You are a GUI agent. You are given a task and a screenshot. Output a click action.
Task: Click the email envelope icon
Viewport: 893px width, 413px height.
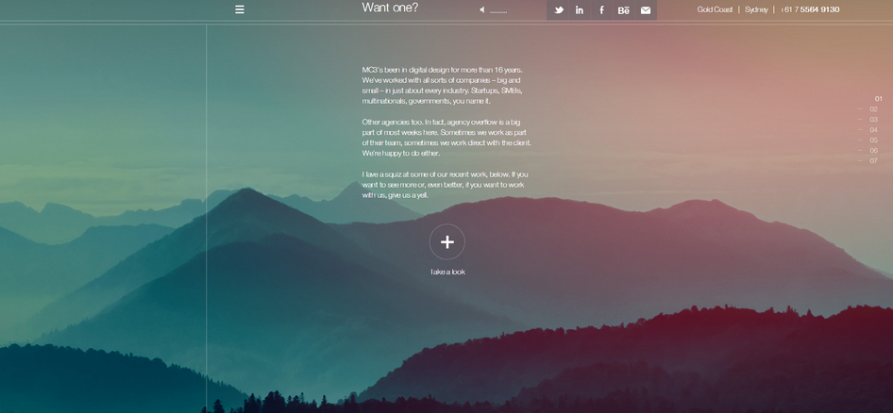tap(646, 10)
